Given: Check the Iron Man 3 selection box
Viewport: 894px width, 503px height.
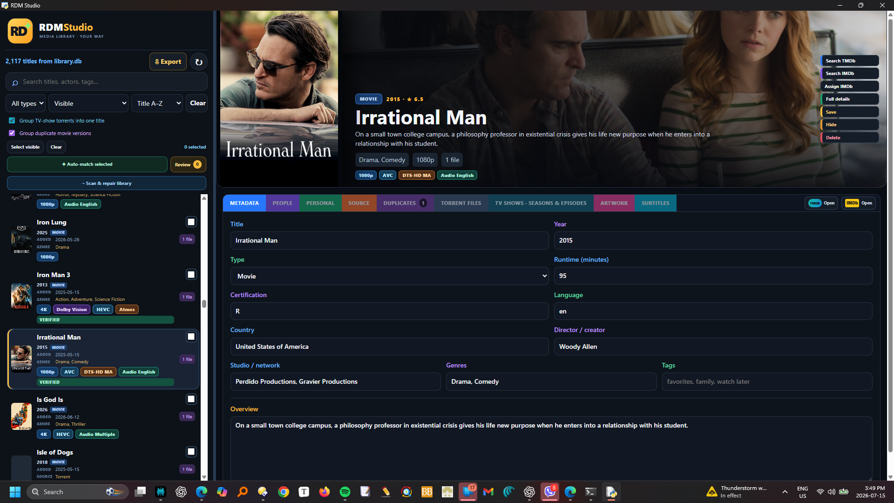Looking at the screenshot, I should [191, 275].
